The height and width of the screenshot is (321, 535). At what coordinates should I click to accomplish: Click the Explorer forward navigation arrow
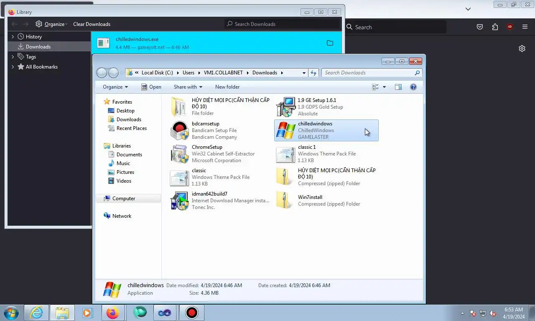[x=113, y=73]
